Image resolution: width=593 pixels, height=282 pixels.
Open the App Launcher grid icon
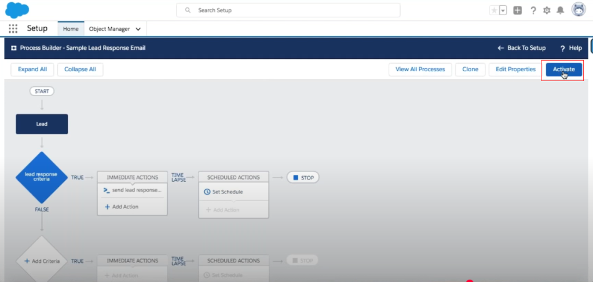13,29
